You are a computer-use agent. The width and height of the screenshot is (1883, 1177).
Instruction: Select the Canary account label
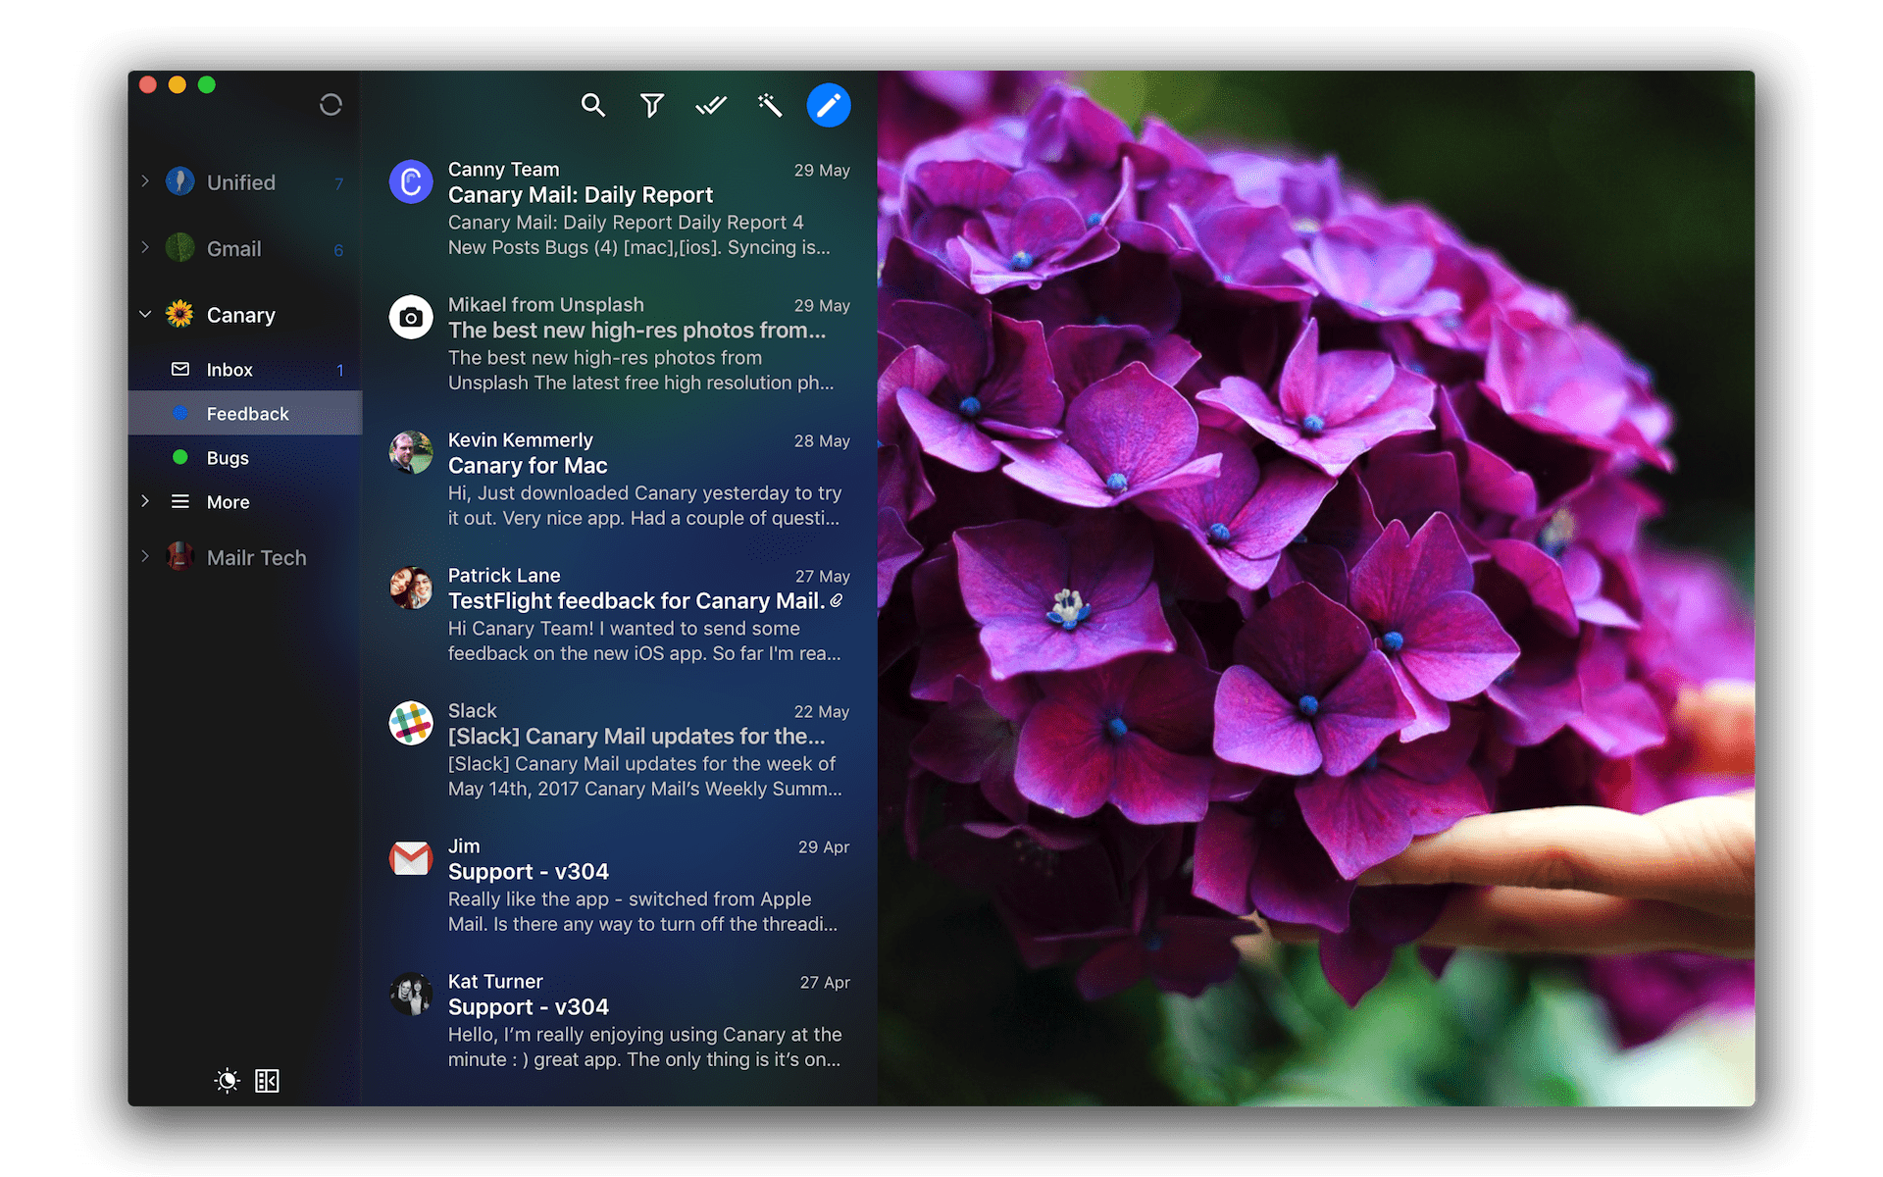[241, 315]
